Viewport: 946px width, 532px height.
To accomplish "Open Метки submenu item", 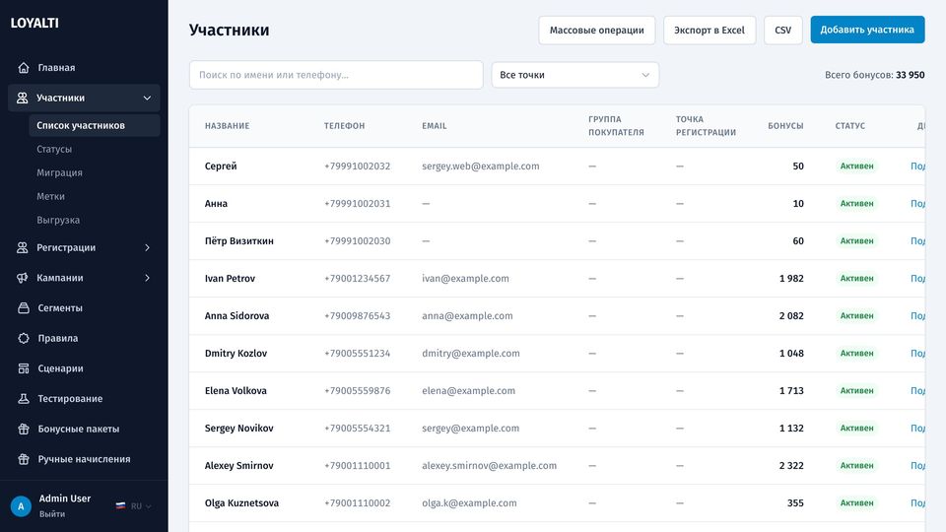I will coord(50,196).
